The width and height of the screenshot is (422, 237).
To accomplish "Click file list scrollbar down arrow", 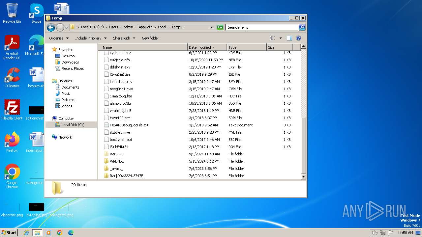I will tap(304, 177).
